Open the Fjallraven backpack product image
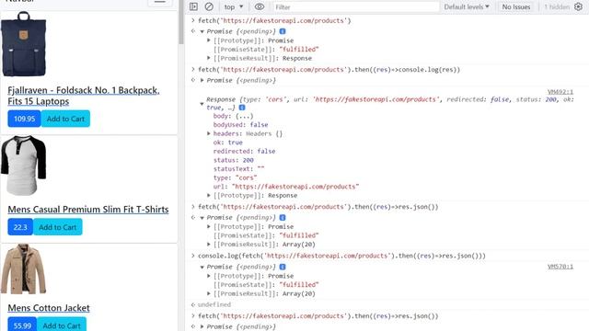 click(x=23, y=44)
